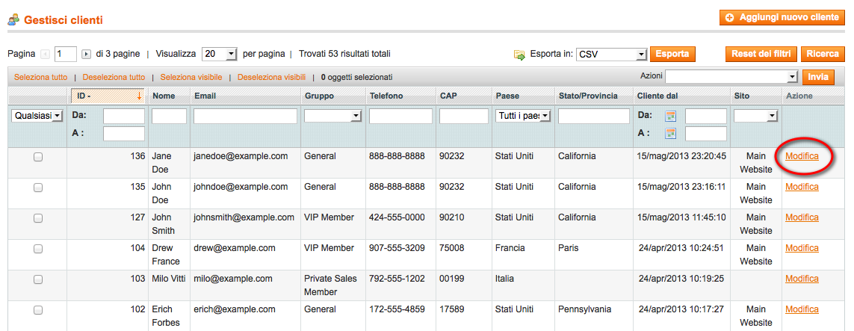
Task: Click Modifica for John Smith
Action: coord(802,217)
